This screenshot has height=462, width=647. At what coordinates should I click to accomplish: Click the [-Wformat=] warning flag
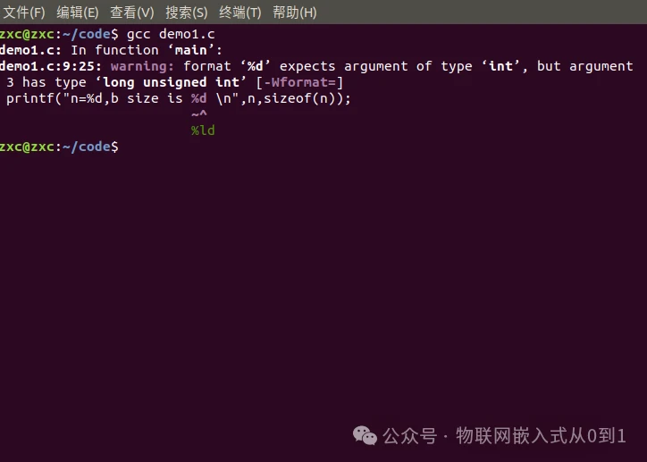(299, 82)
